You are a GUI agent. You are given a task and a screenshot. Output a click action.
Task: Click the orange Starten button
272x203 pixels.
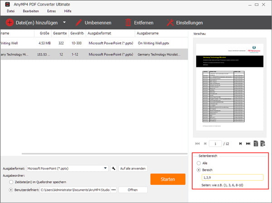click(168, 179)
